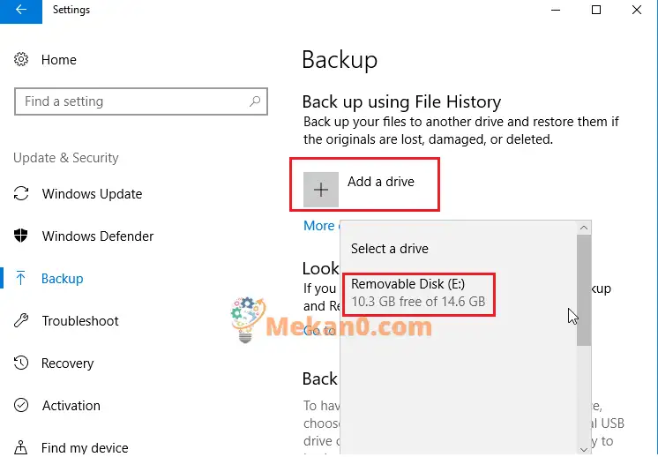Click the Backup upload arrow icon
The height and width of the screenshot is (457, 658).
point(20,278)
